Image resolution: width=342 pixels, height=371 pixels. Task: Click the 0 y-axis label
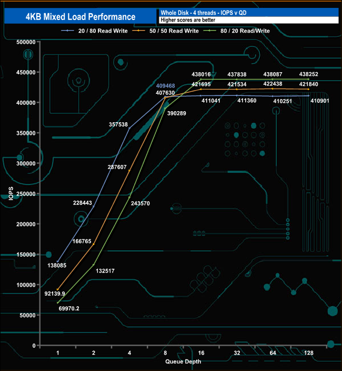click(x=34, y=346)
